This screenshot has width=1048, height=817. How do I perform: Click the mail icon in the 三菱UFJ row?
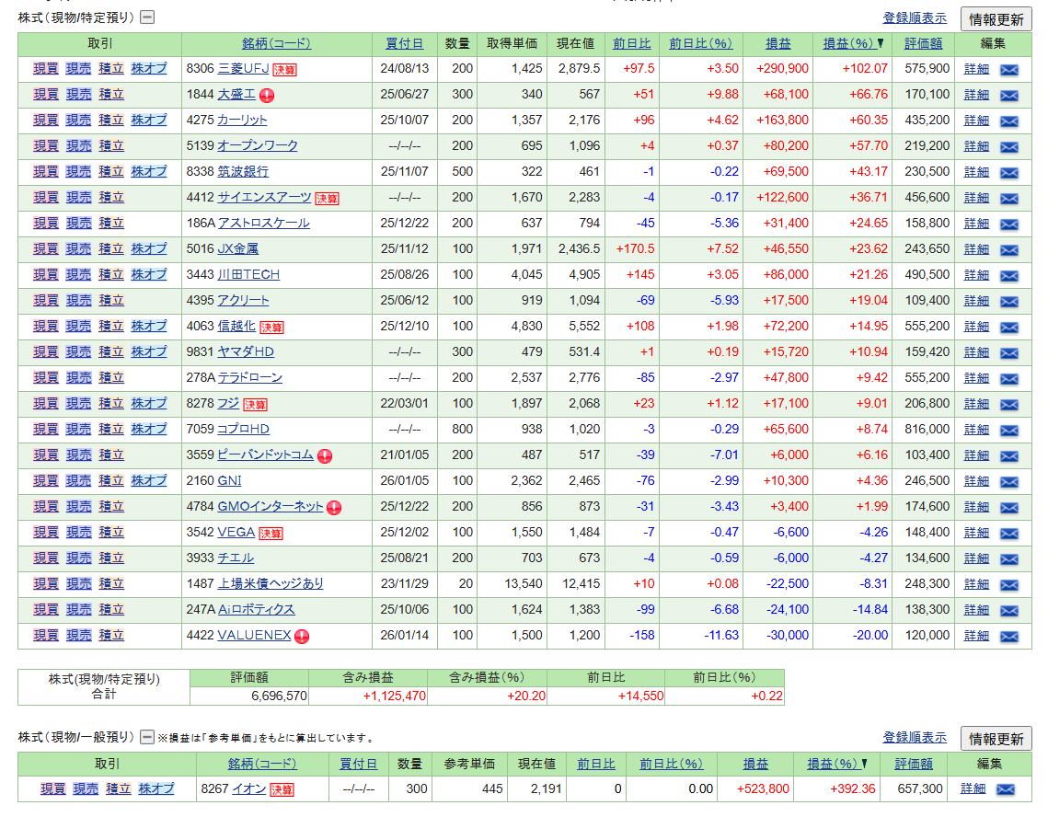click(x=1008, y=69)
